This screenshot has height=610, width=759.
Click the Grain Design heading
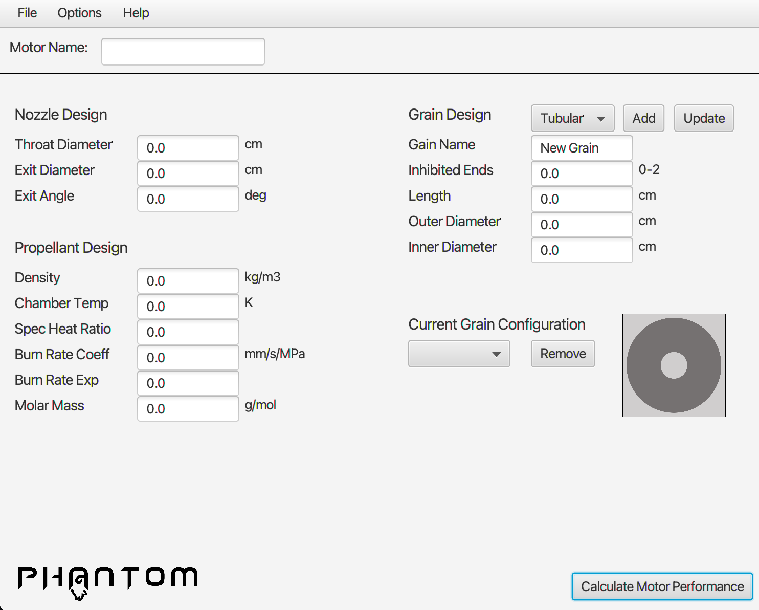tap(450, 115)
